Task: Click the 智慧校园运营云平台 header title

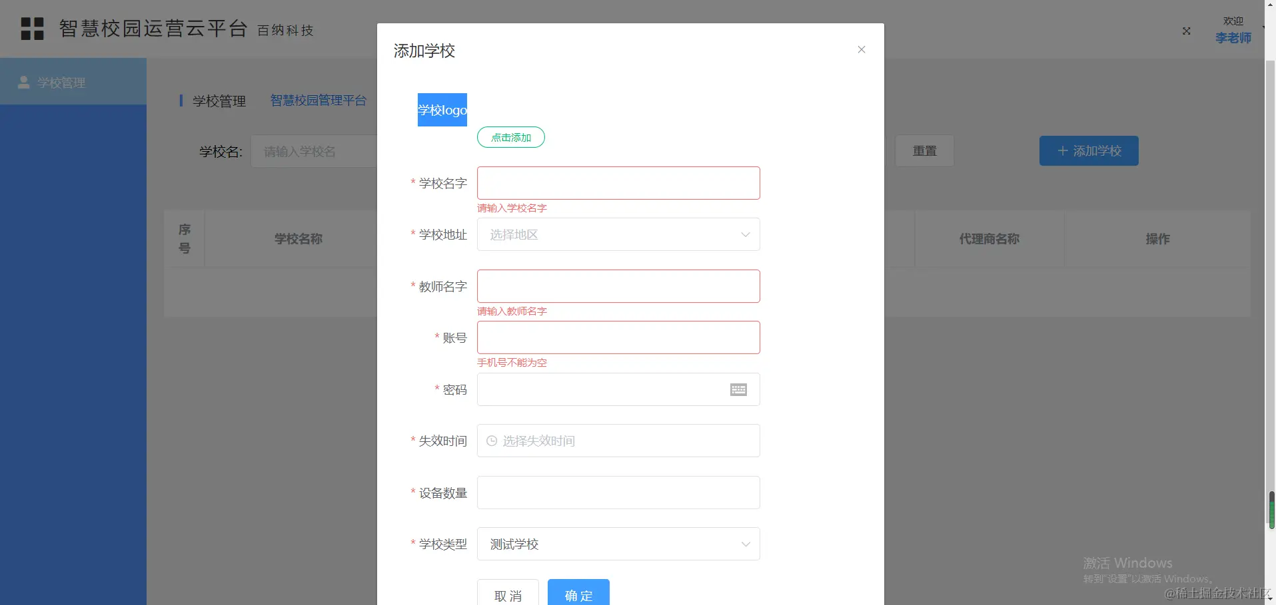Action: [153, 29]
